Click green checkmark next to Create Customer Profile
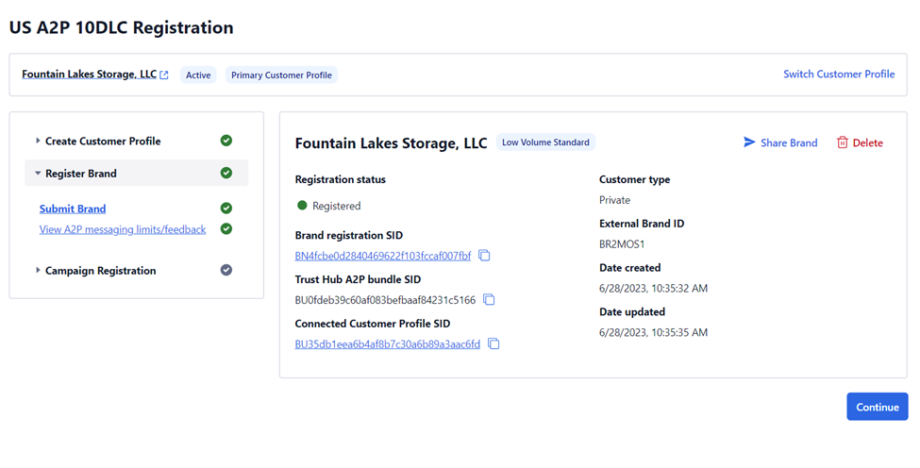 [x=226, y=141]
